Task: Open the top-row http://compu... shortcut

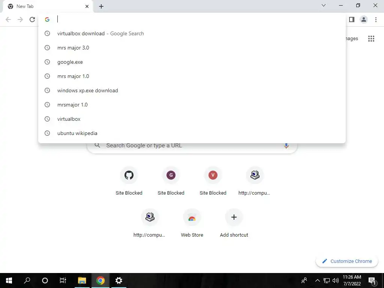Action: point(255,181)
